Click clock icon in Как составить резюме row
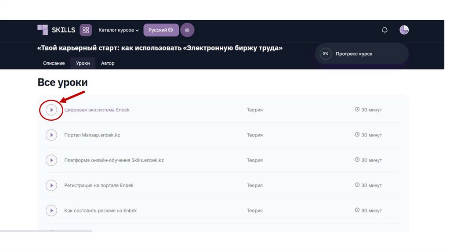This screenshot has height=252, width=450. 357,210
